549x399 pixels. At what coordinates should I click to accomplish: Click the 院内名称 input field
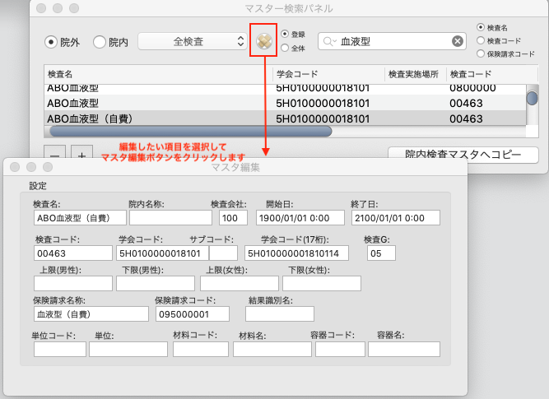pyautogui.click(x=170, y=218)
